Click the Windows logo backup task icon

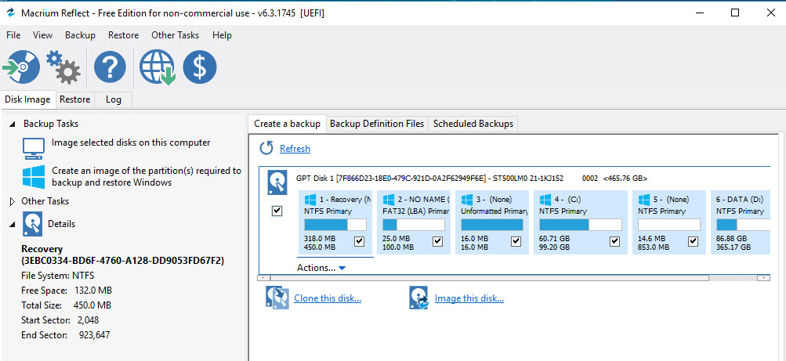34,176
